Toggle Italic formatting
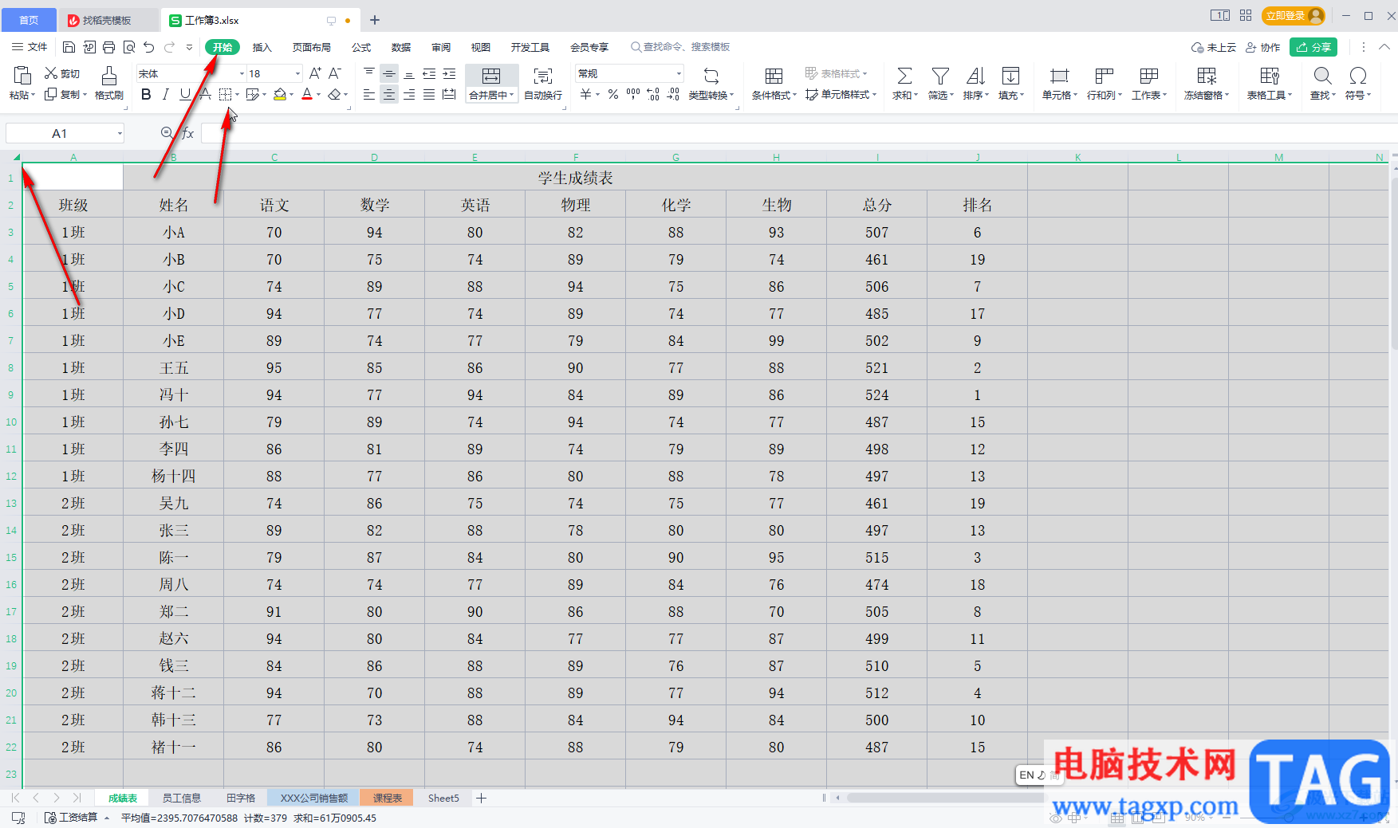1398x828 pixels. coord(165,94)
